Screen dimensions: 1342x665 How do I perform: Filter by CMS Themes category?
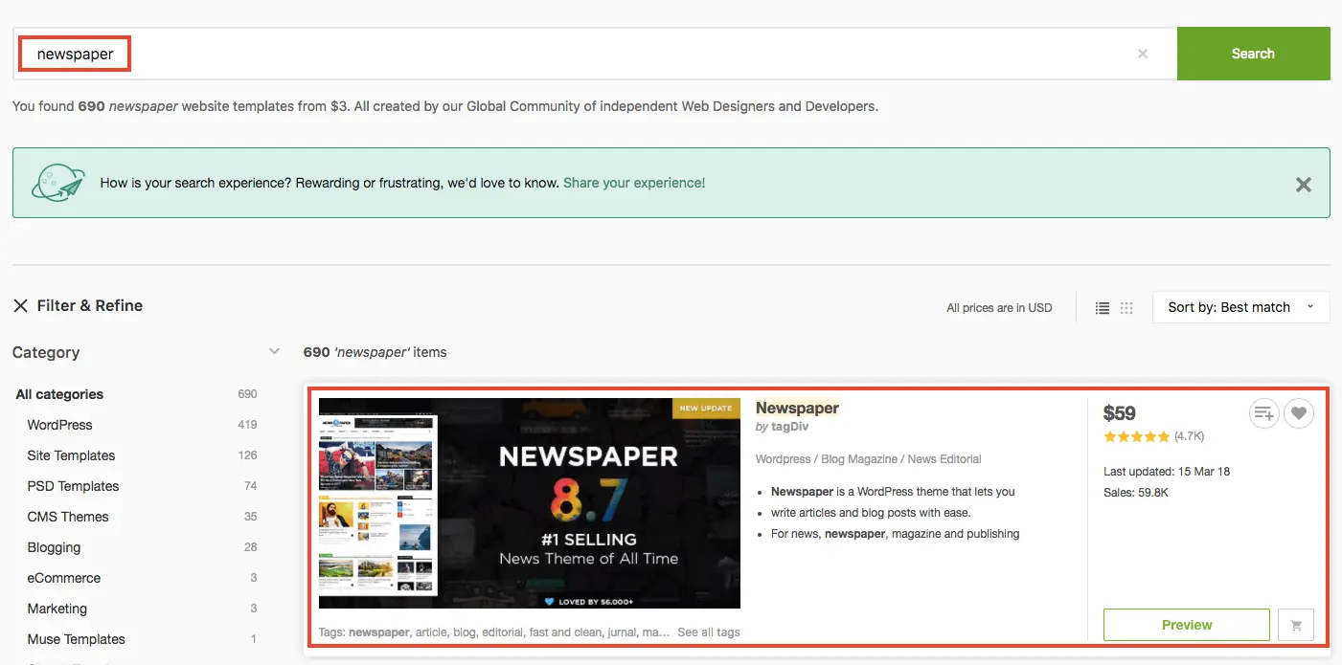[68, 517]
